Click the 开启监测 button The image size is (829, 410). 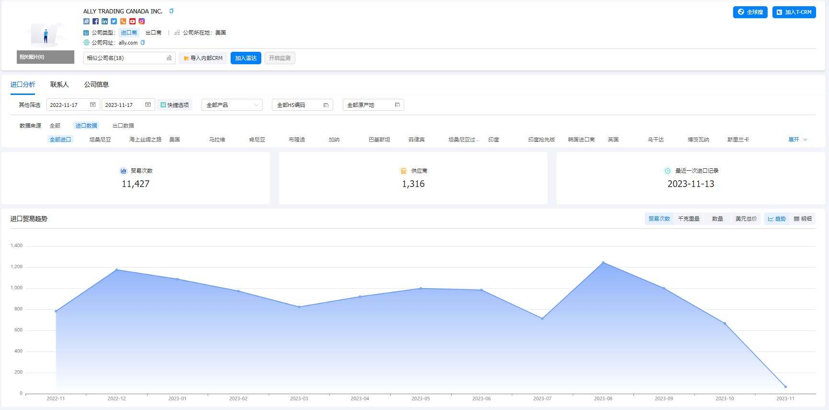280,58
